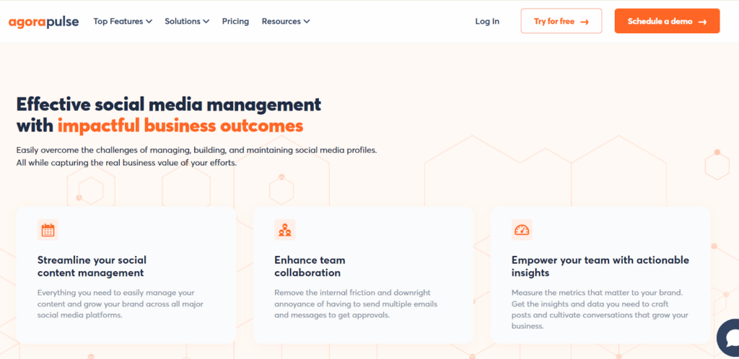Image resolution: width=739 pixels, height=359 pixels.
Task: Click the arrow in Schedule a demo button
Action: tap(702, 22)
